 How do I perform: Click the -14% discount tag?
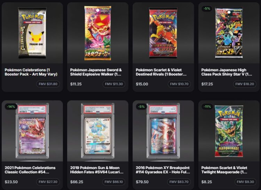click(11, 107)
